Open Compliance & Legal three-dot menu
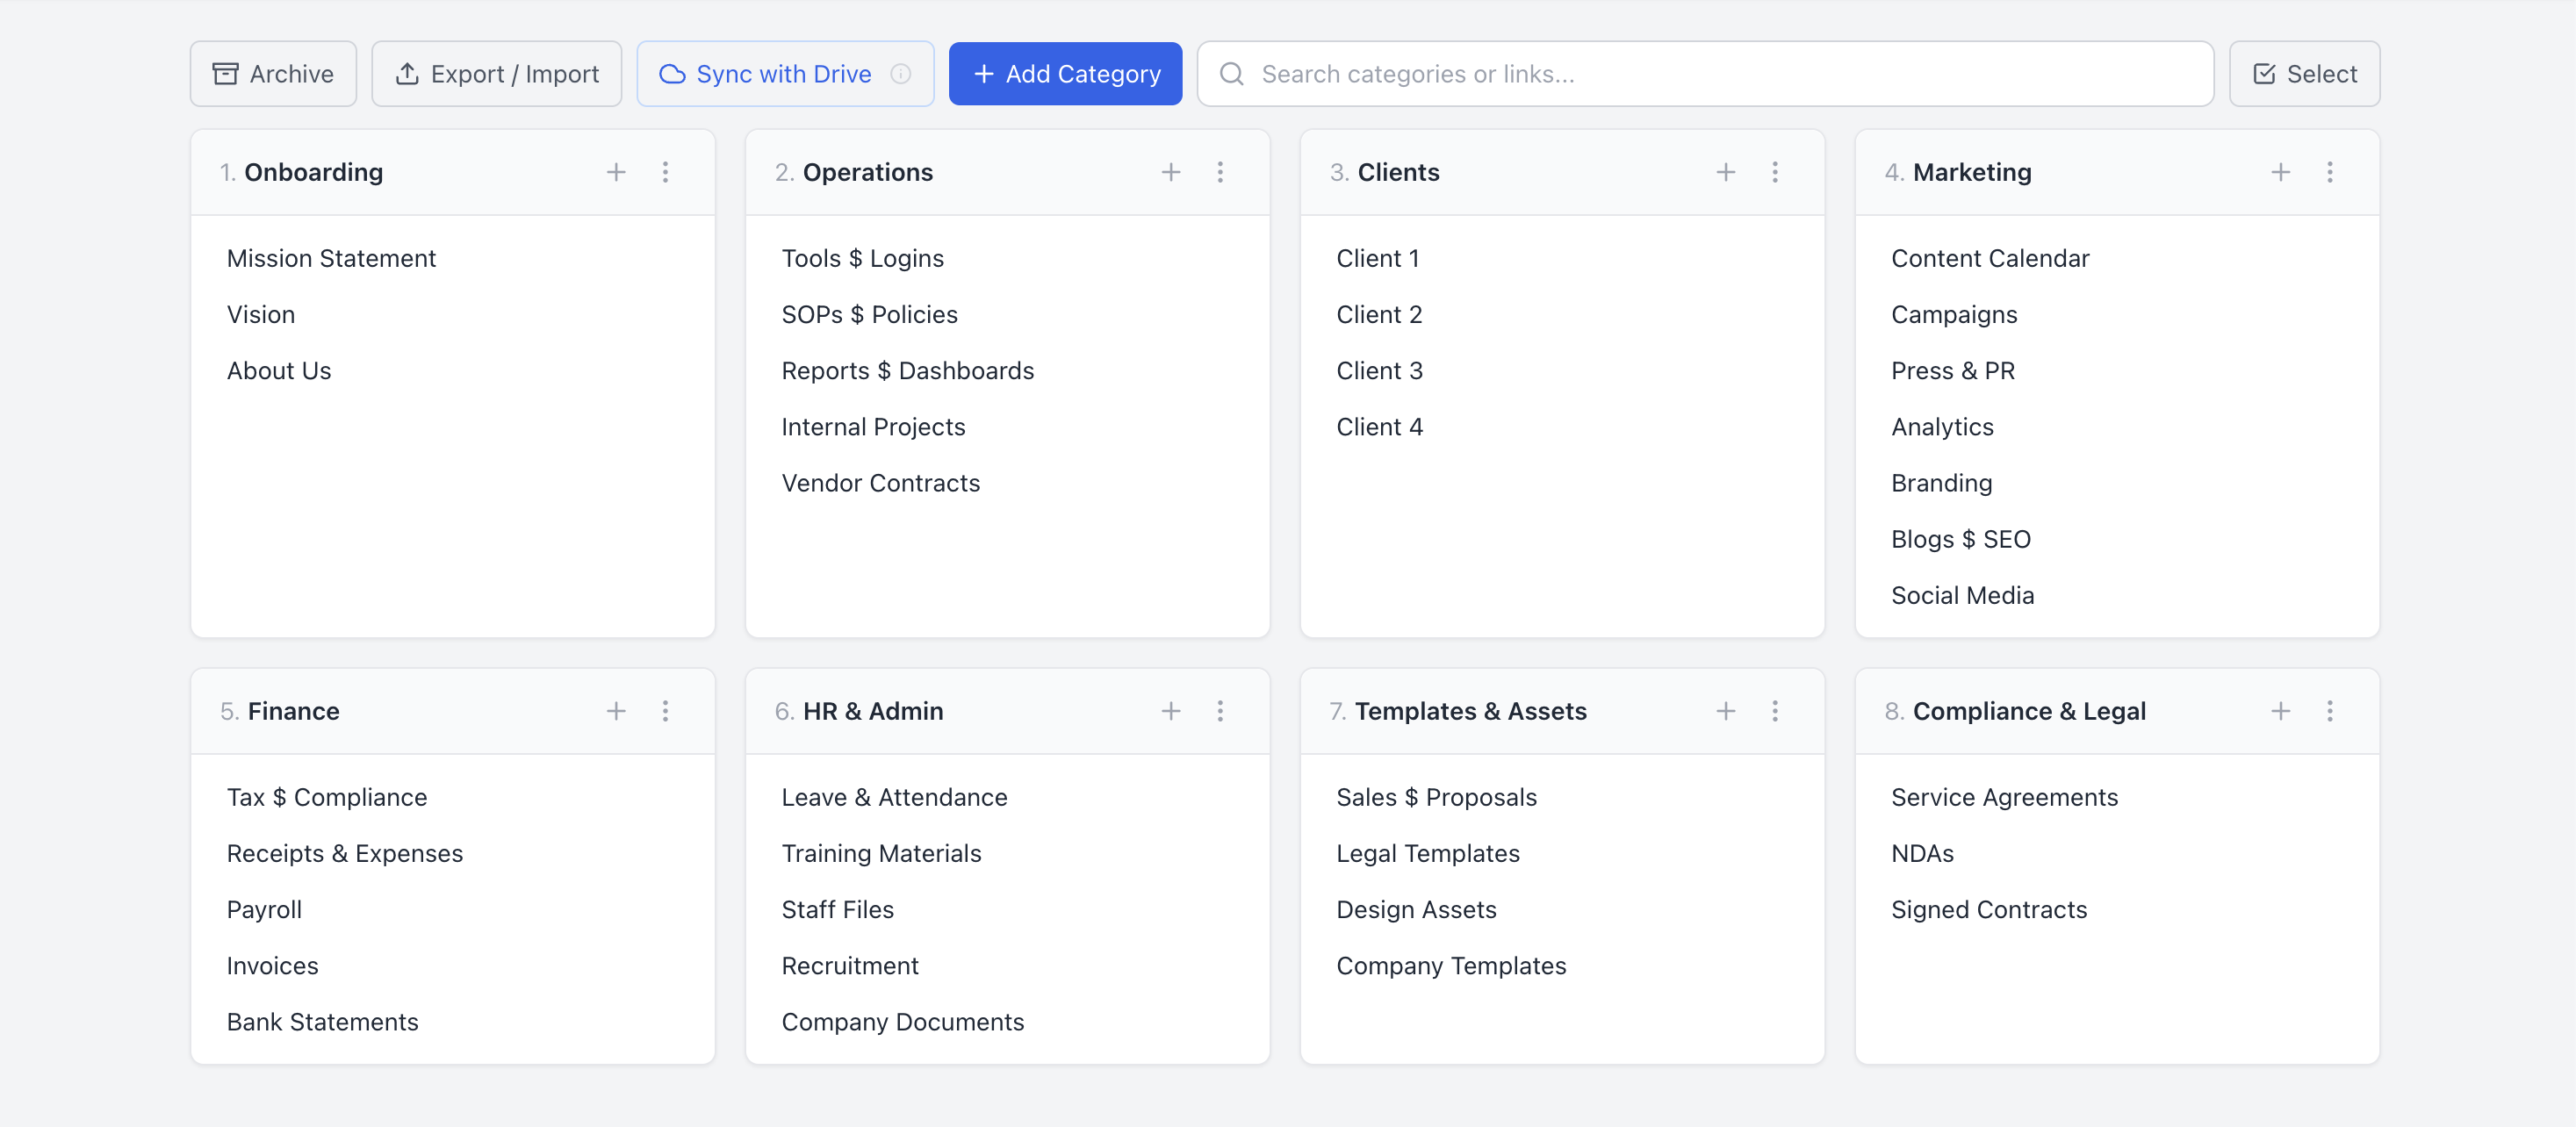2576x1127 pixels. point(2330,711)
